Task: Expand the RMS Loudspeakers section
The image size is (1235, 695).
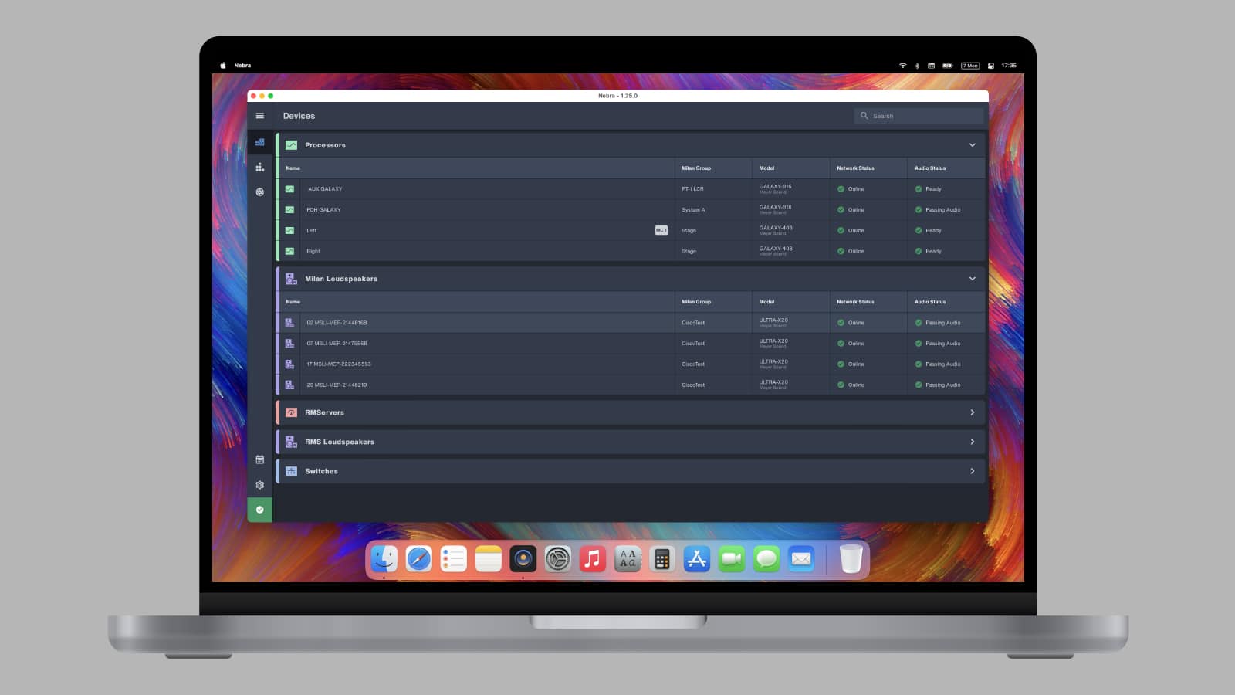Action: click(x=972, y=441)
